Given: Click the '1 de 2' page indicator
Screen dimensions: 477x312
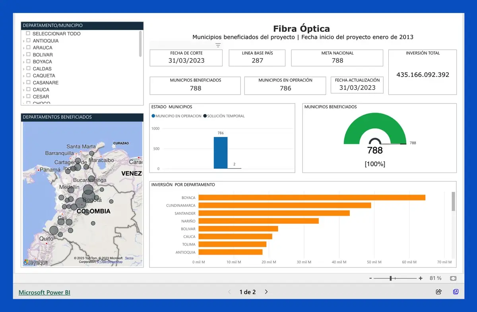Looking at the screenshot, I should tap(248, 292).
